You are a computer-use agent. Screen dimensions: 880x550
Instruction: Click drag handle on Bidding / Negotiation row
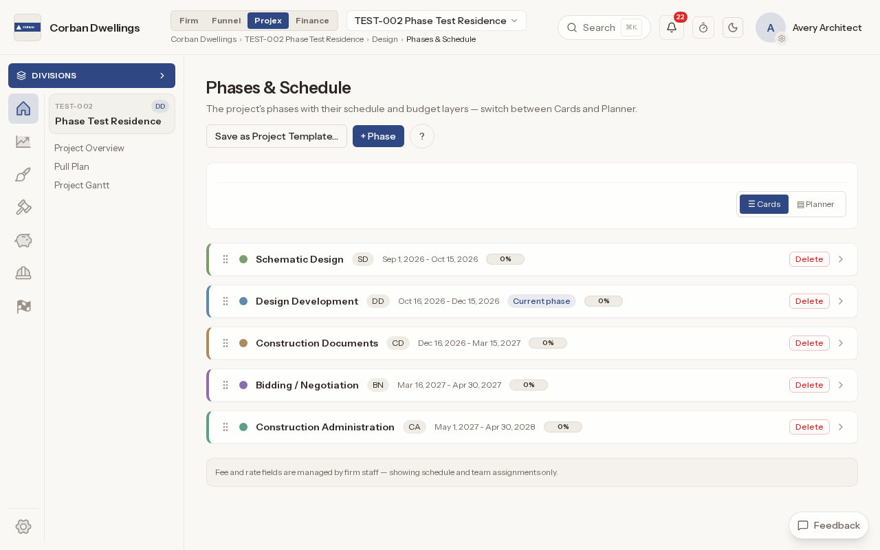pyautogui.click(x=225, y=385)
